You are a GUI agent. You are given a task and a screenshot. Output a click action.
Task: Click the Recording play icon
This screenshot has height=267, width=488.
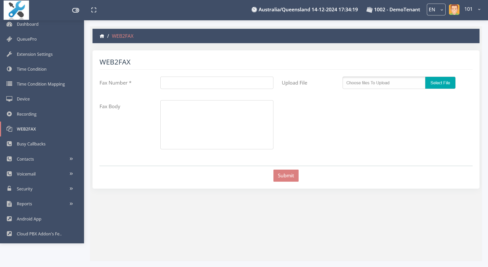tap(10, 114)
